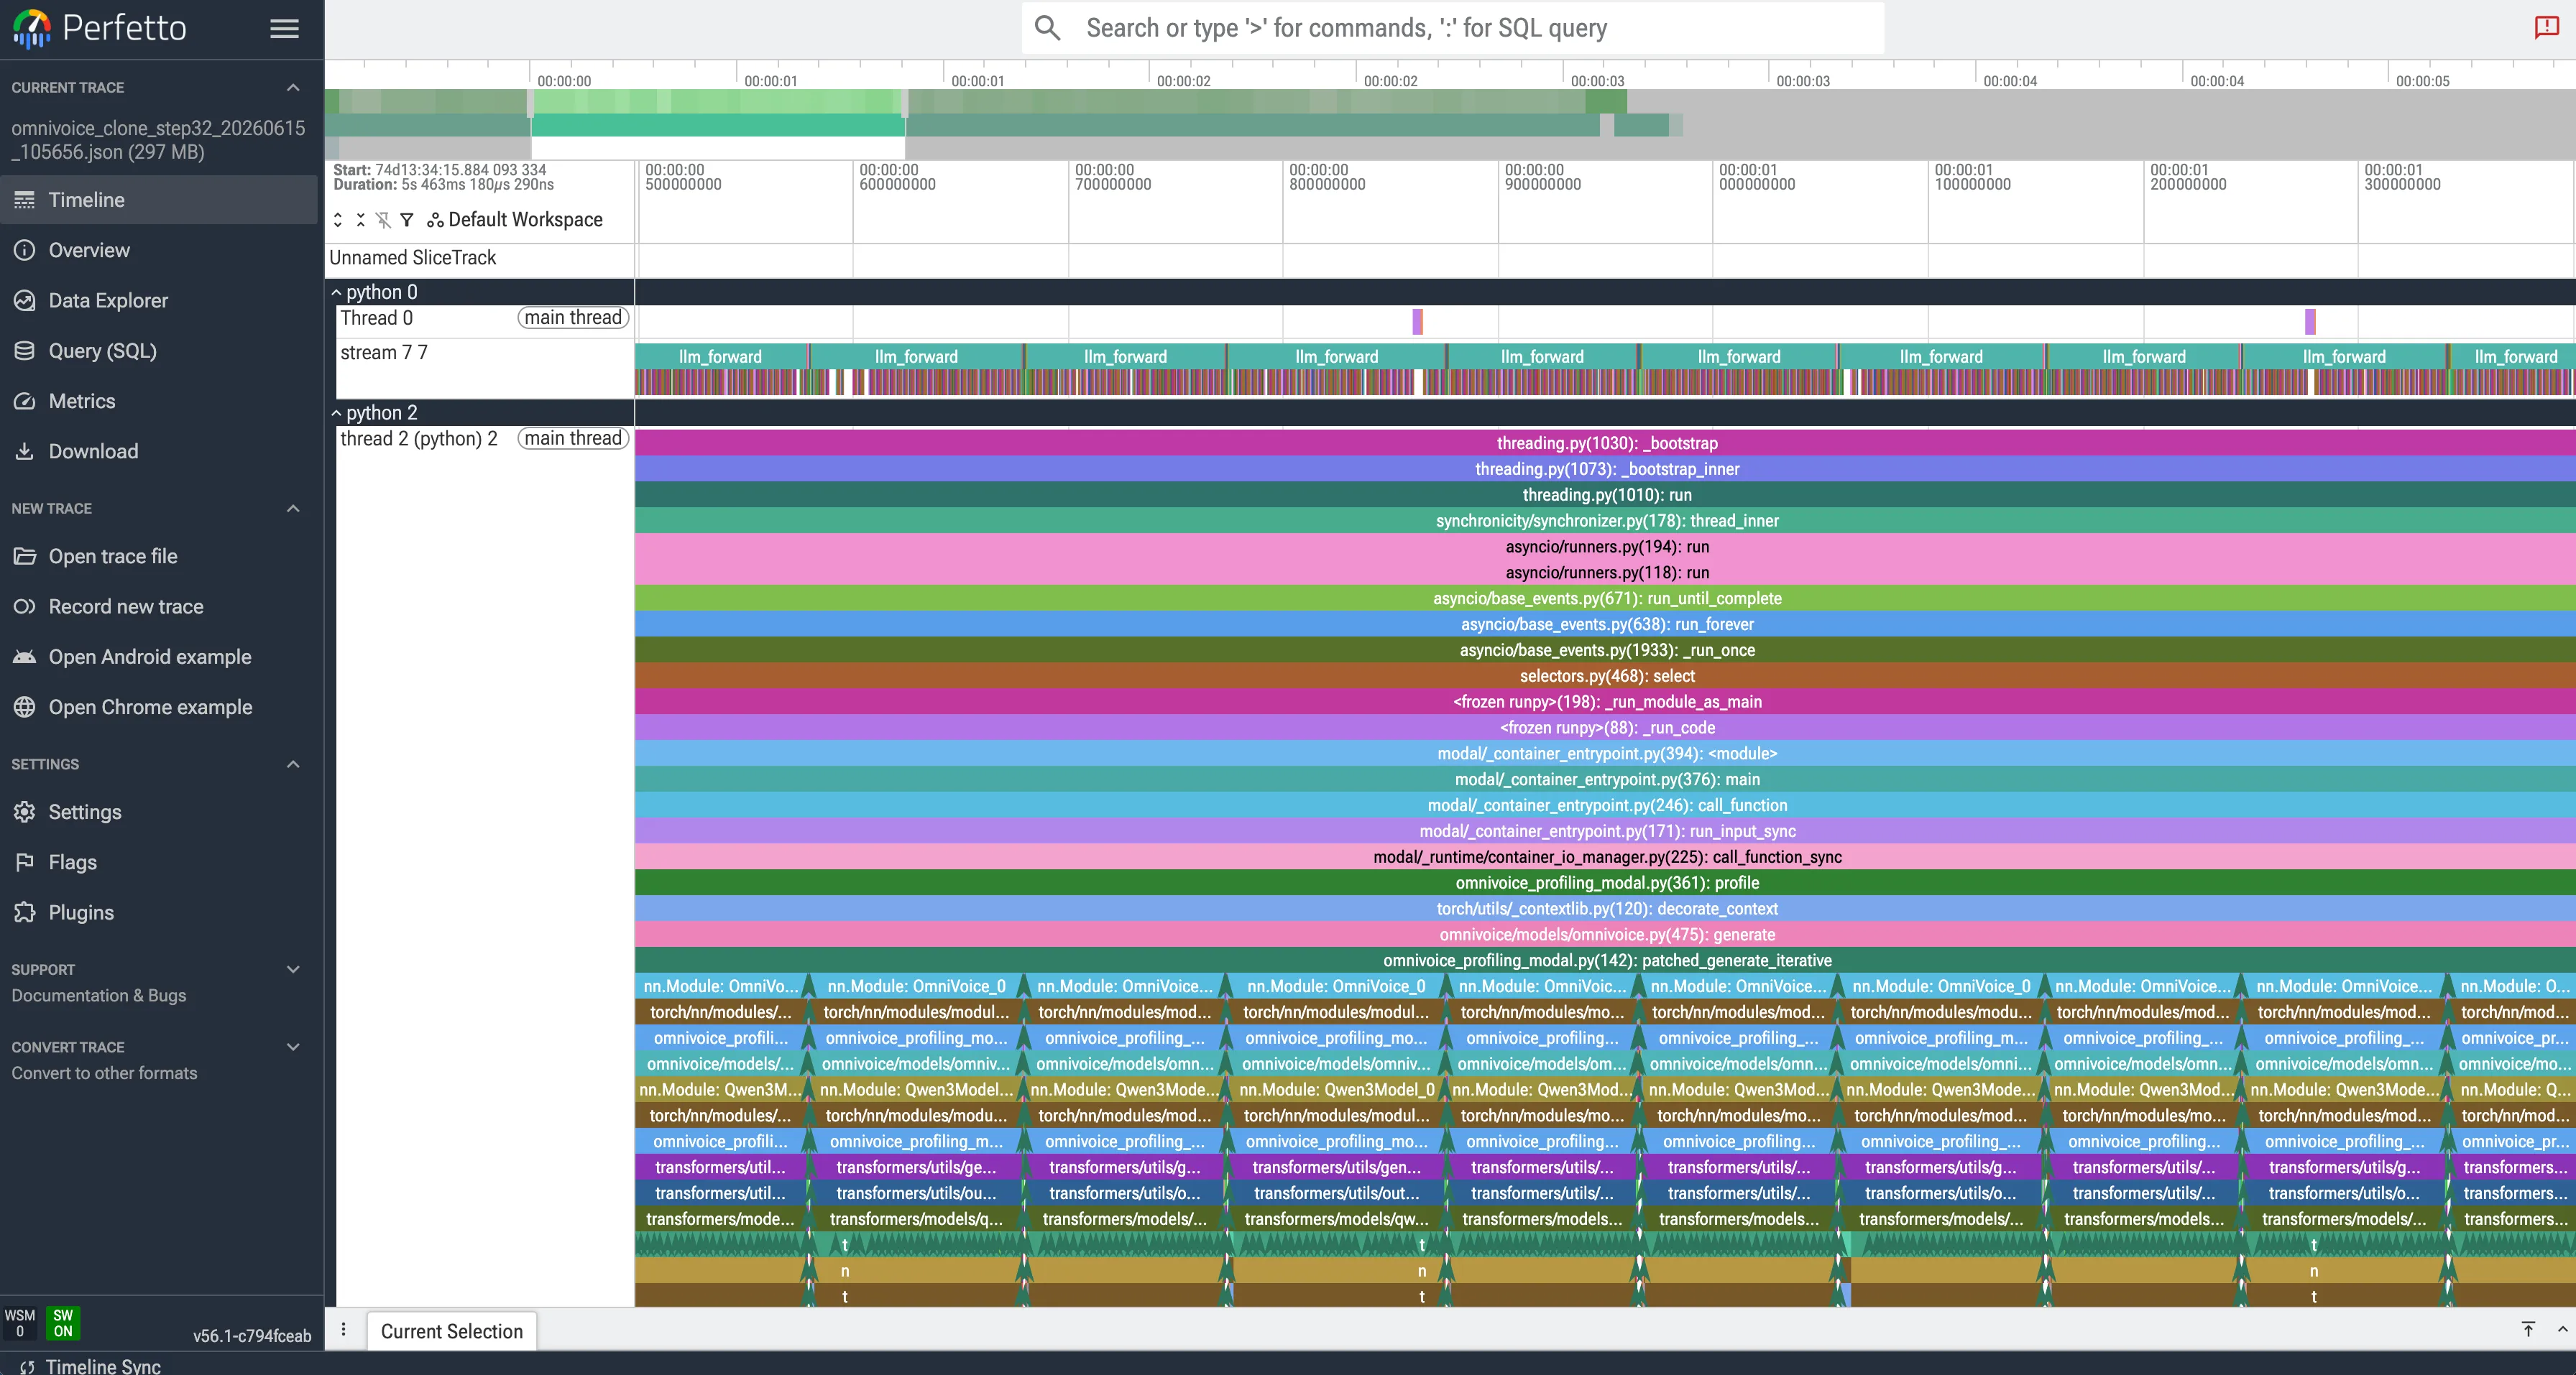Image resolution: width=2576 pixels, height=1375 pixels.
Task: Expand all tracks icon
Action: pos(338,220)
